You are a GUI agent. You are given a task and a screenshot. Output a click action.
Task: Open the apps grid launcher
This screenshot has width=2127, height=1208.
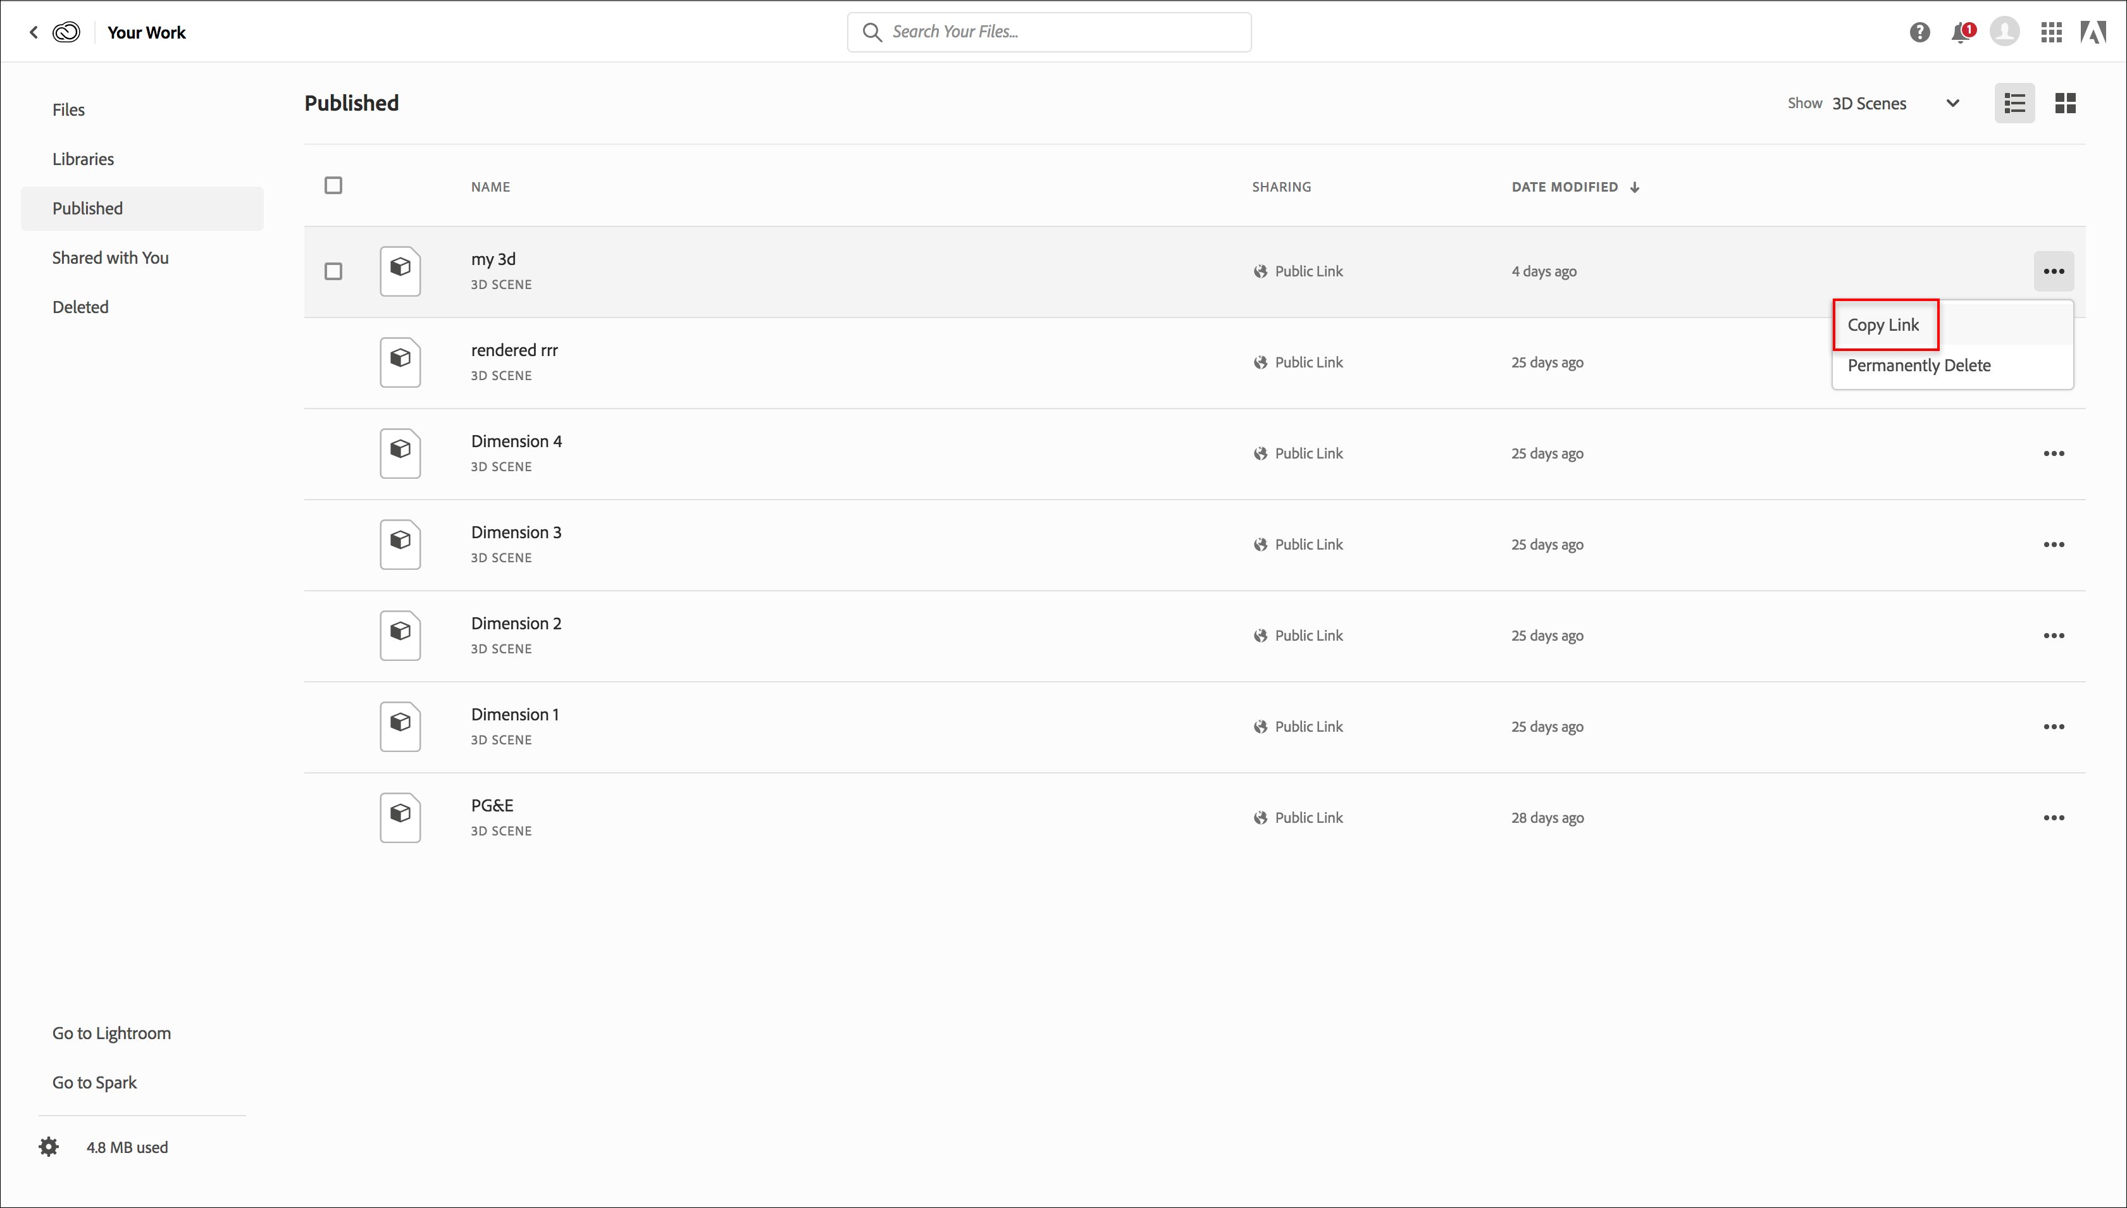[2050, 32]
